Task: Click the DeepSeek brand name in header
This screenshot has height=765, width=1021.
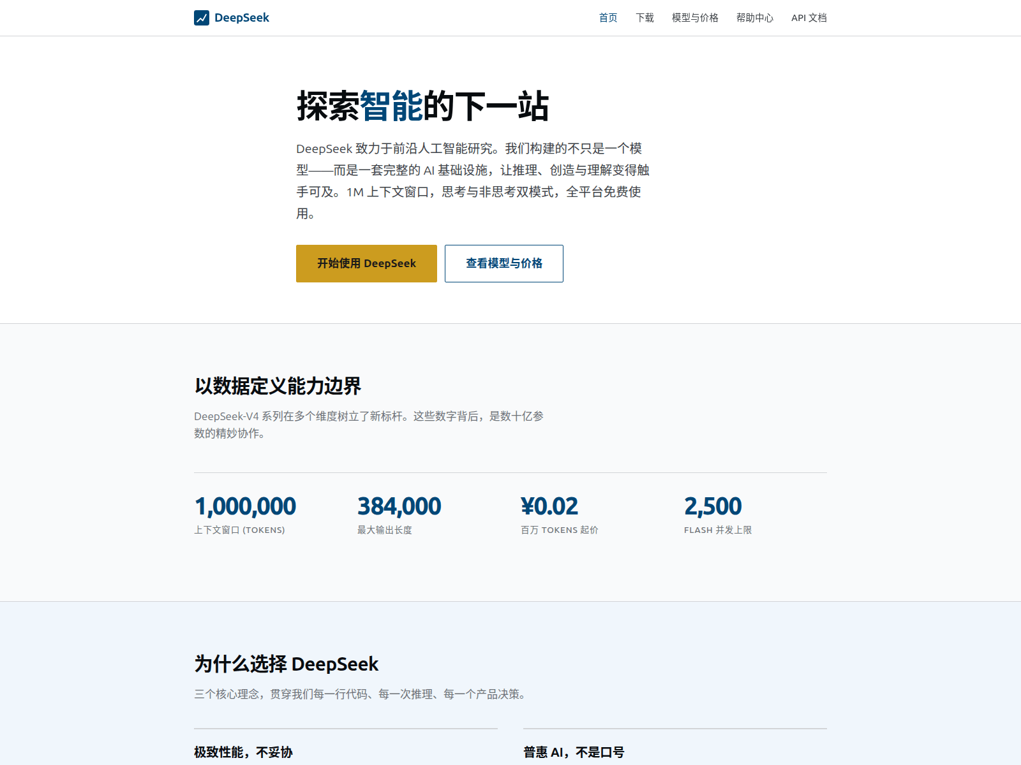Action: pyautogui.click(x=242, y=18)
